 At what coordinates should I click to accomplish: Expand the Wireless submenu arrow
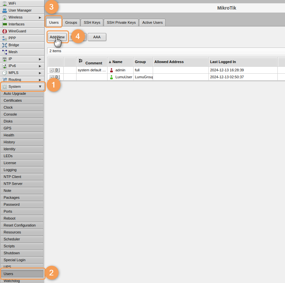tap(40, 17)
